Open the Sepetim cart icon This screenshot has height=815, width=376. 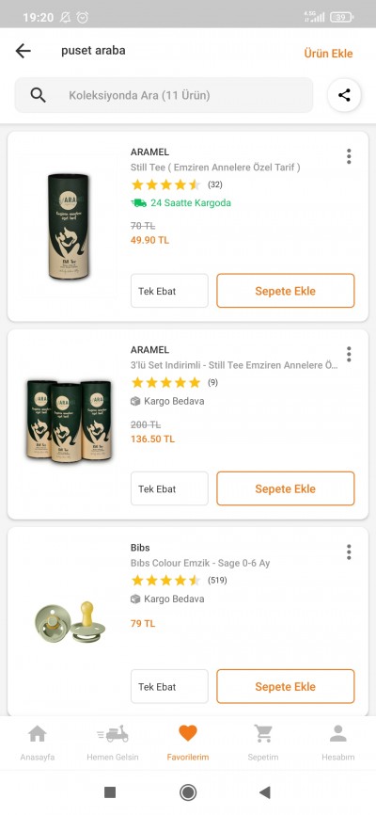[x=263, y=734]
